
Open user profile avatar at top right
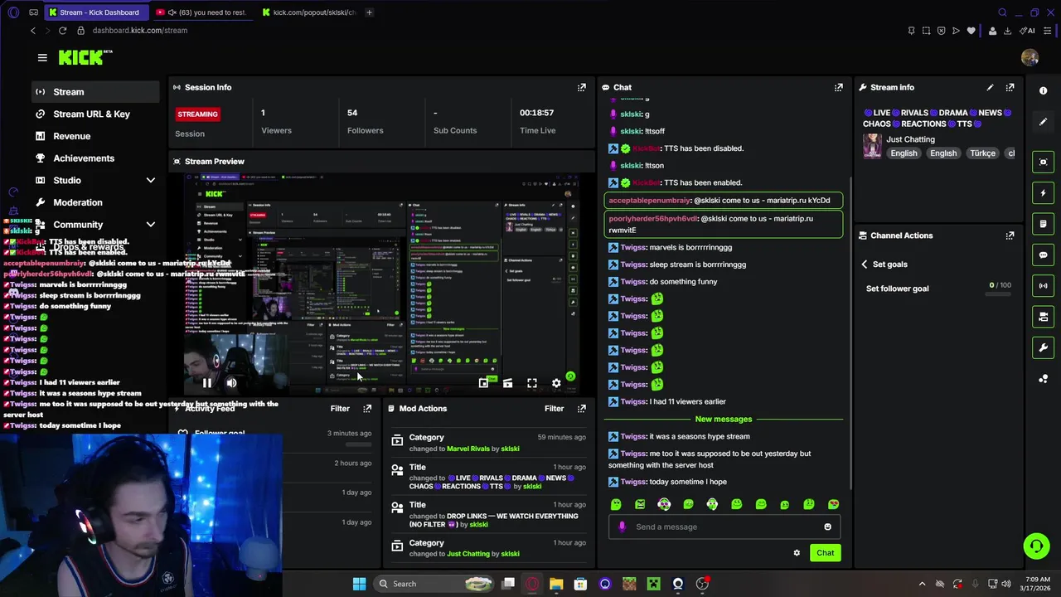(1030, 57)
